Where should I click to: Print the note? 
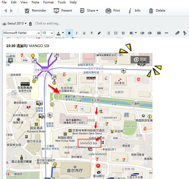tap(113, 11)
